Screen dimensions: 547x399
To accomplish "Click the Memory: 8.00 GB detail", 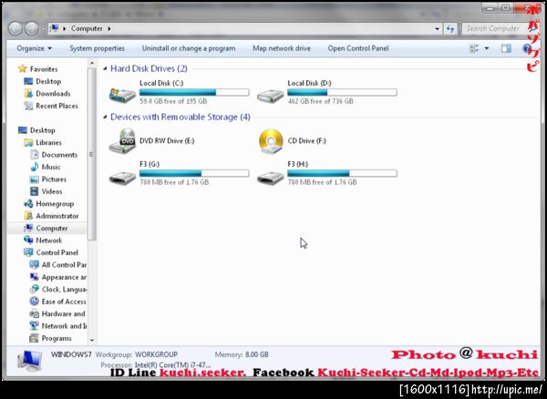I will tap(242, 354).
